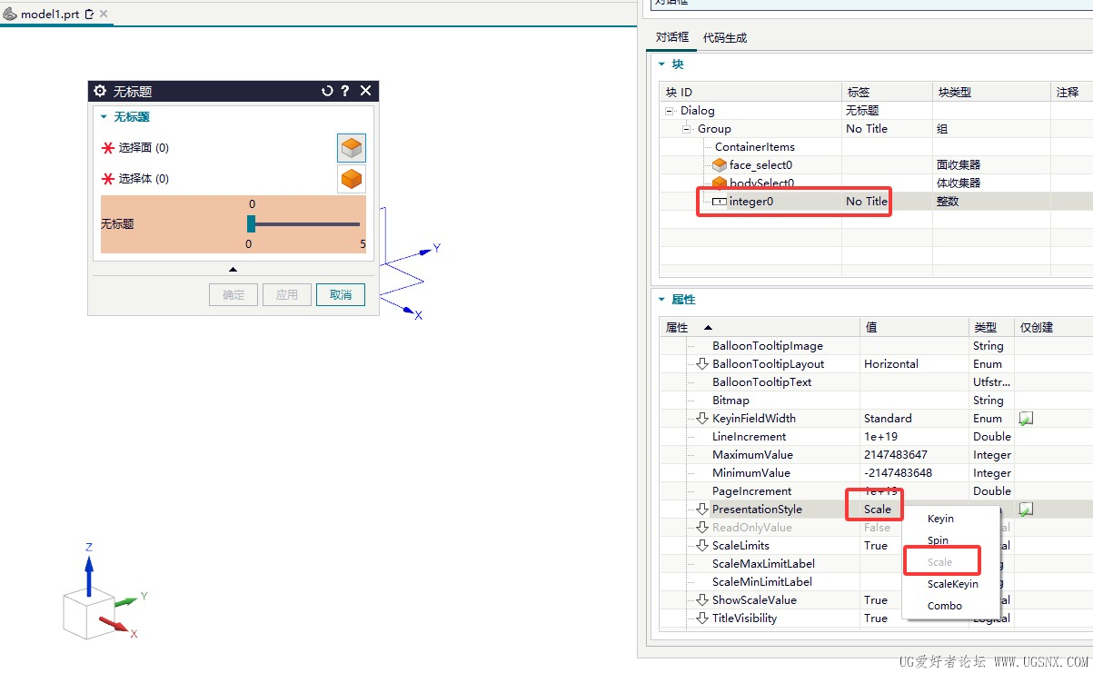Close the model1.prt tab
Viewport: 1093px width, 673px height.
pyautogui.click(x=104, y=15)
